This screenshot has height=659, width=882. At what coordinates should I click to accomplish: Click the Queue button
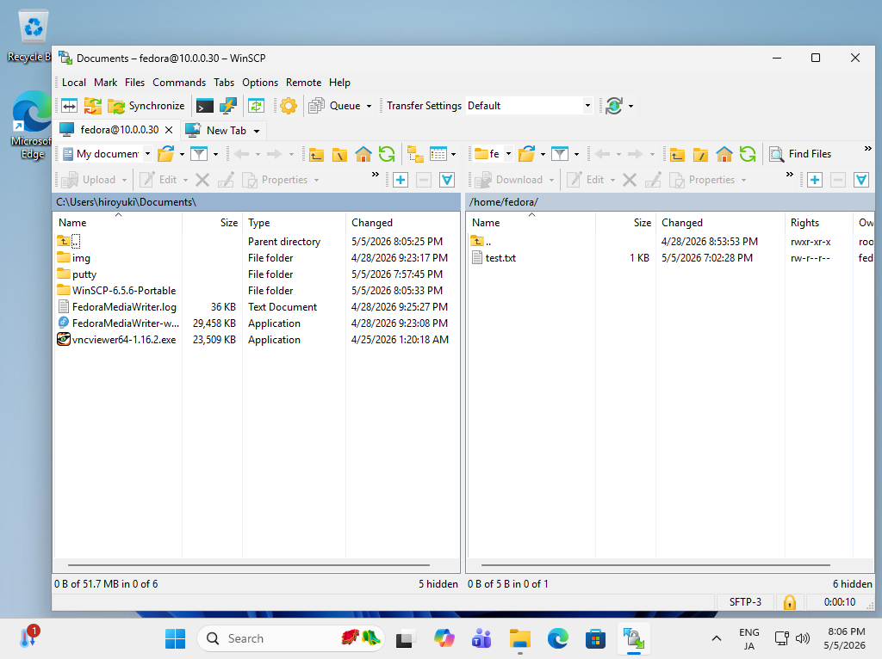point(335,106)
